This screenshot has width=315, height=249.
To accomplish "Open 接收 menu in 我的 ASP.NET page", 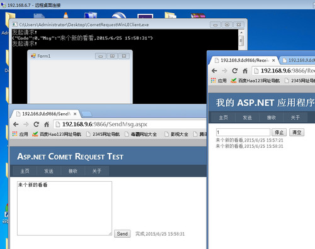I will 272,118.
